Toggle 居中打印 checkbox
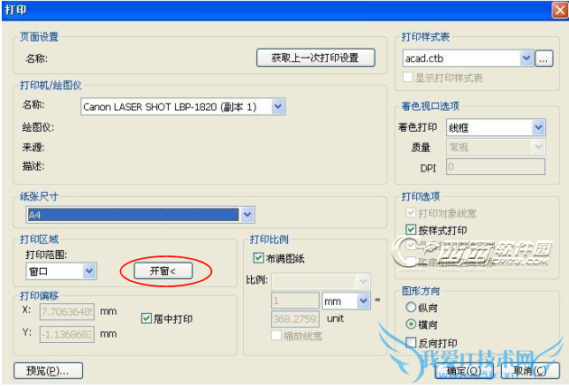 pyautogui.click(x=146, y=318)
